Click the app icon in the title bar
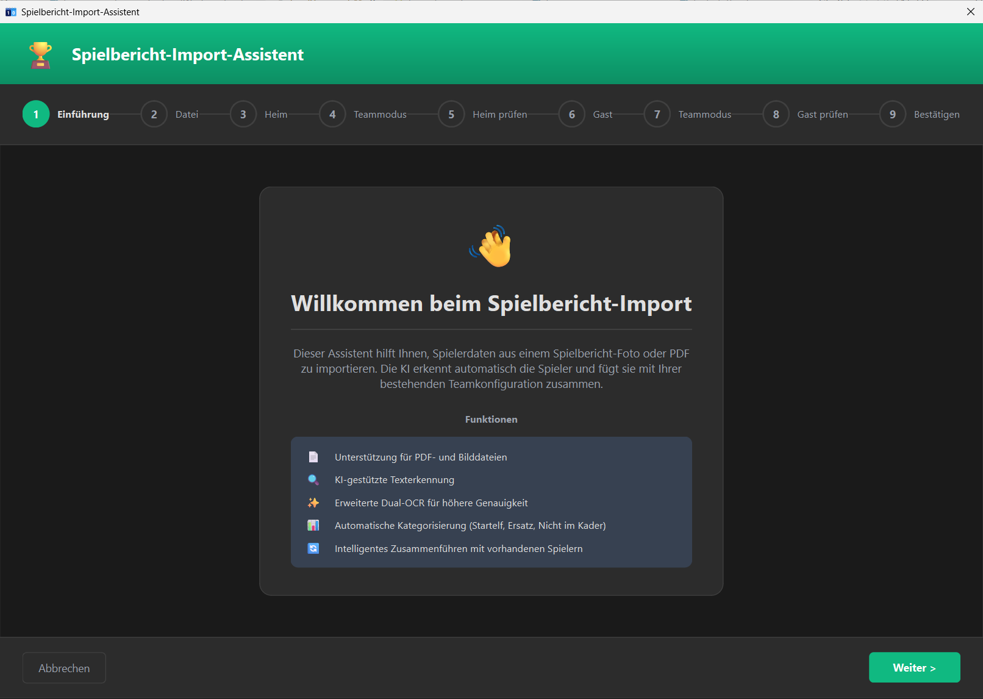 (x=10, y=12)
